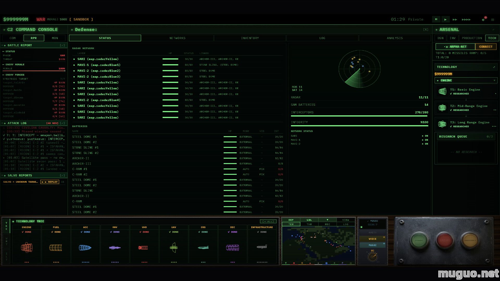Select the red WHD warhead icon
The image size is (500, 281).
(x=143, y=248)
